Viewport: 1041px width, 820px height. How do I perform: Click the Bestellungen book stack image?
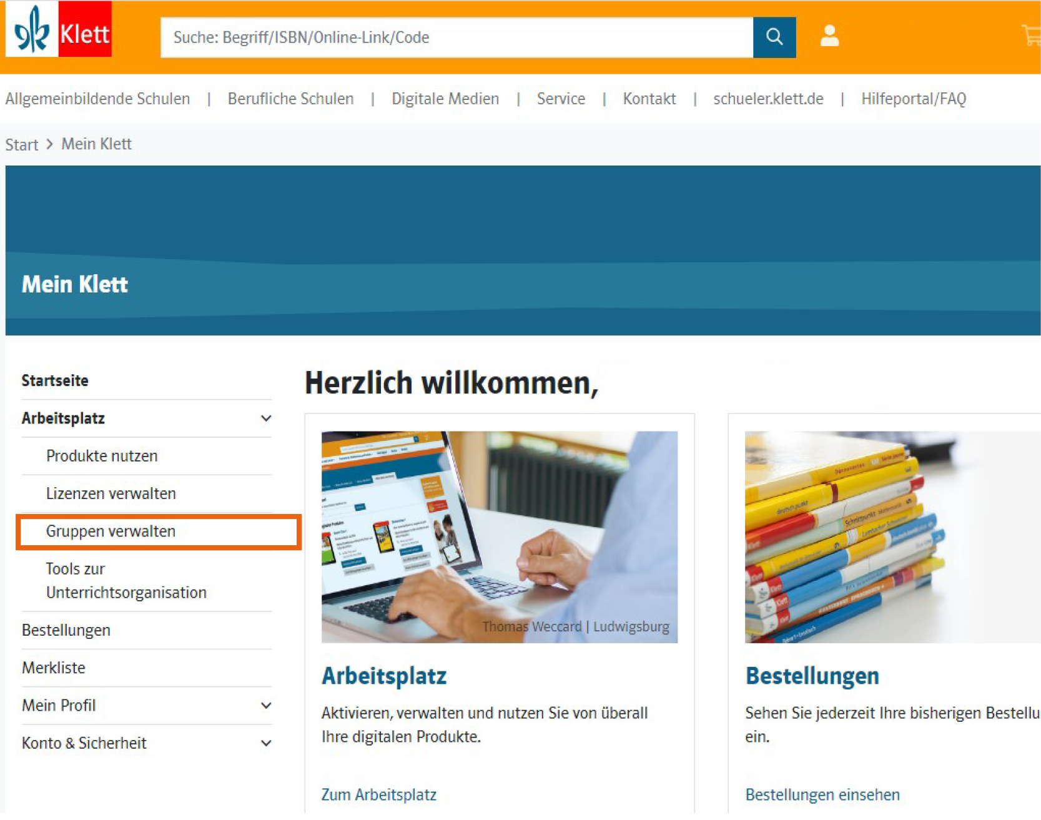tap(893, 537)
